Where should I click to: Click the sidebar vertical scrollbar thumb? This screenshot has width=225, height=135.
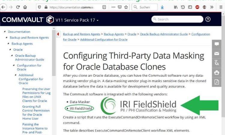54,53
